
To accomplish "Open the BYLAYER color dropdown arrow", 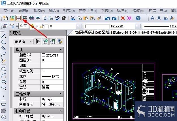I will (137, 26).
